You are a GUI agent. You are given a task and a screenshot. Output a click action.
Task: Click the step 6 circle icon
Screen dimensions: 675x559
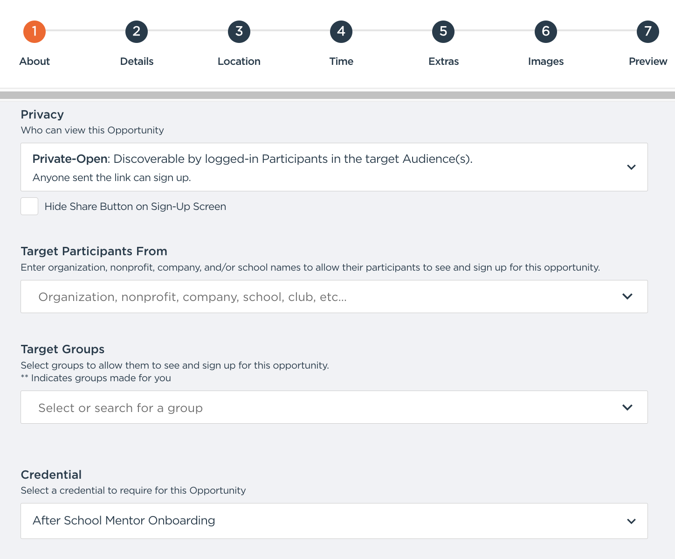click(546, 32)
